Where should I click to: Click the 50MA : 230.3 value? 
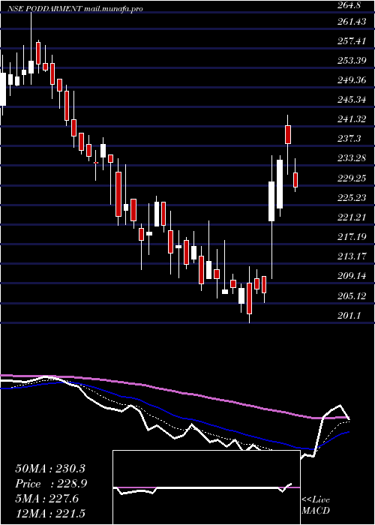click(50, 469)
